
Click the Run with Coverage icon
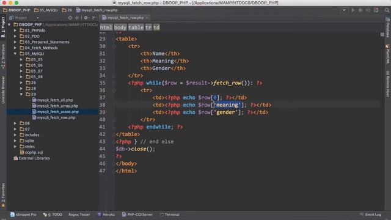[x=368, y=10]
